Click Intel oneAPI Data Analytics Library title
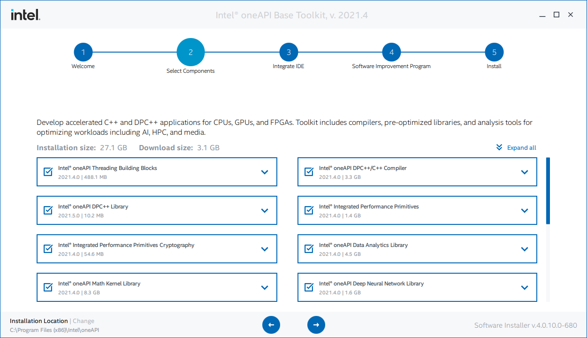Image resolution: width=587 pixels, height=338 pixels. (363, 245)
